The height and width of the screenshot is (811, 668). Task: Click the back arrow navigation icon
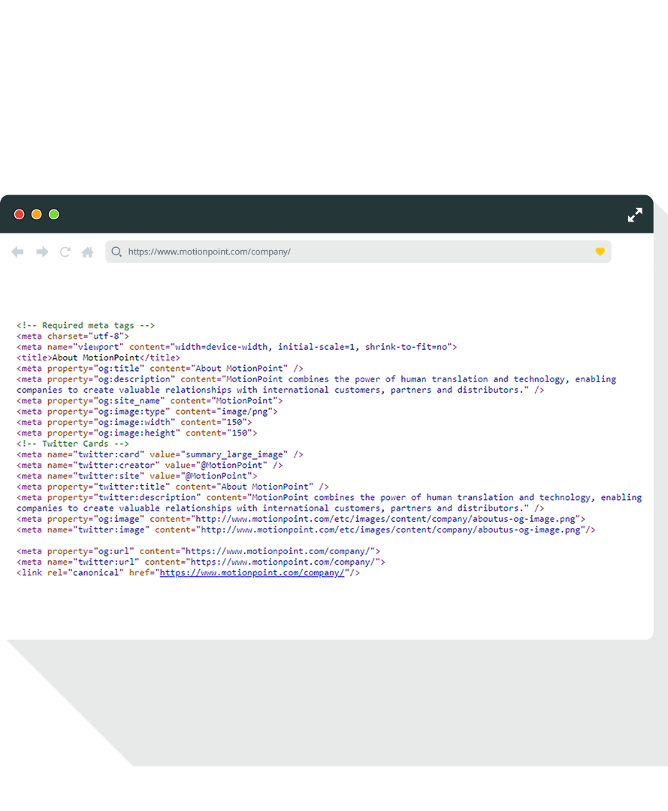pos(17,252)
